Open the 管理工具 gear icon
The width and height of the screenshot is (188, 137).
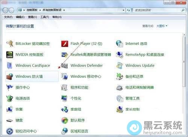coord(120,98)
